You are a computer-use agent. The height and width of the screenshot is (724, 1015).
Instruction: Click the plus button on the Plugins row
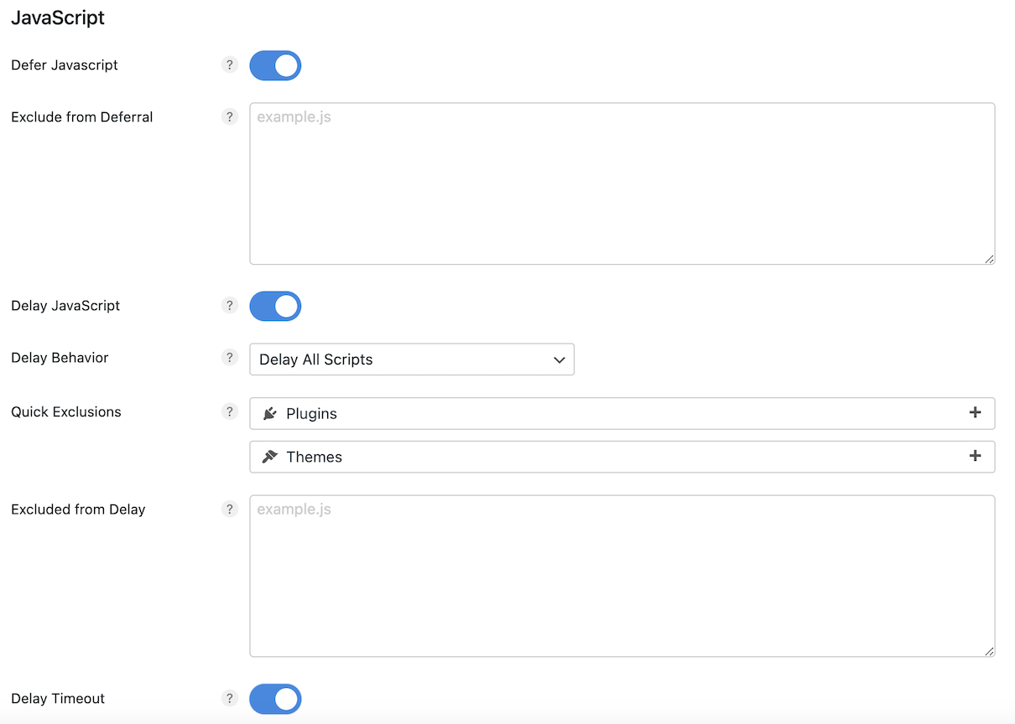point(975,412)
